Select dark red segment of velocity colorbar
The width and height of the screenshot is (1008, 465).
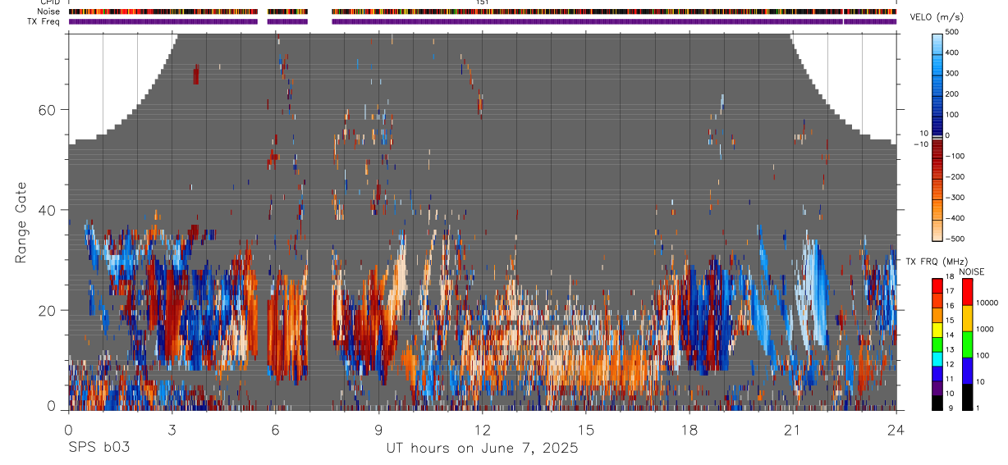pos(937,148)
